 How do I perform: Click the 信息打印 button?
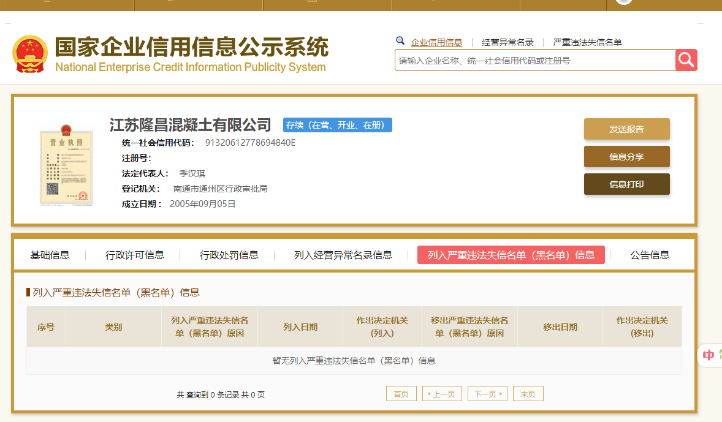pos(626,184)
